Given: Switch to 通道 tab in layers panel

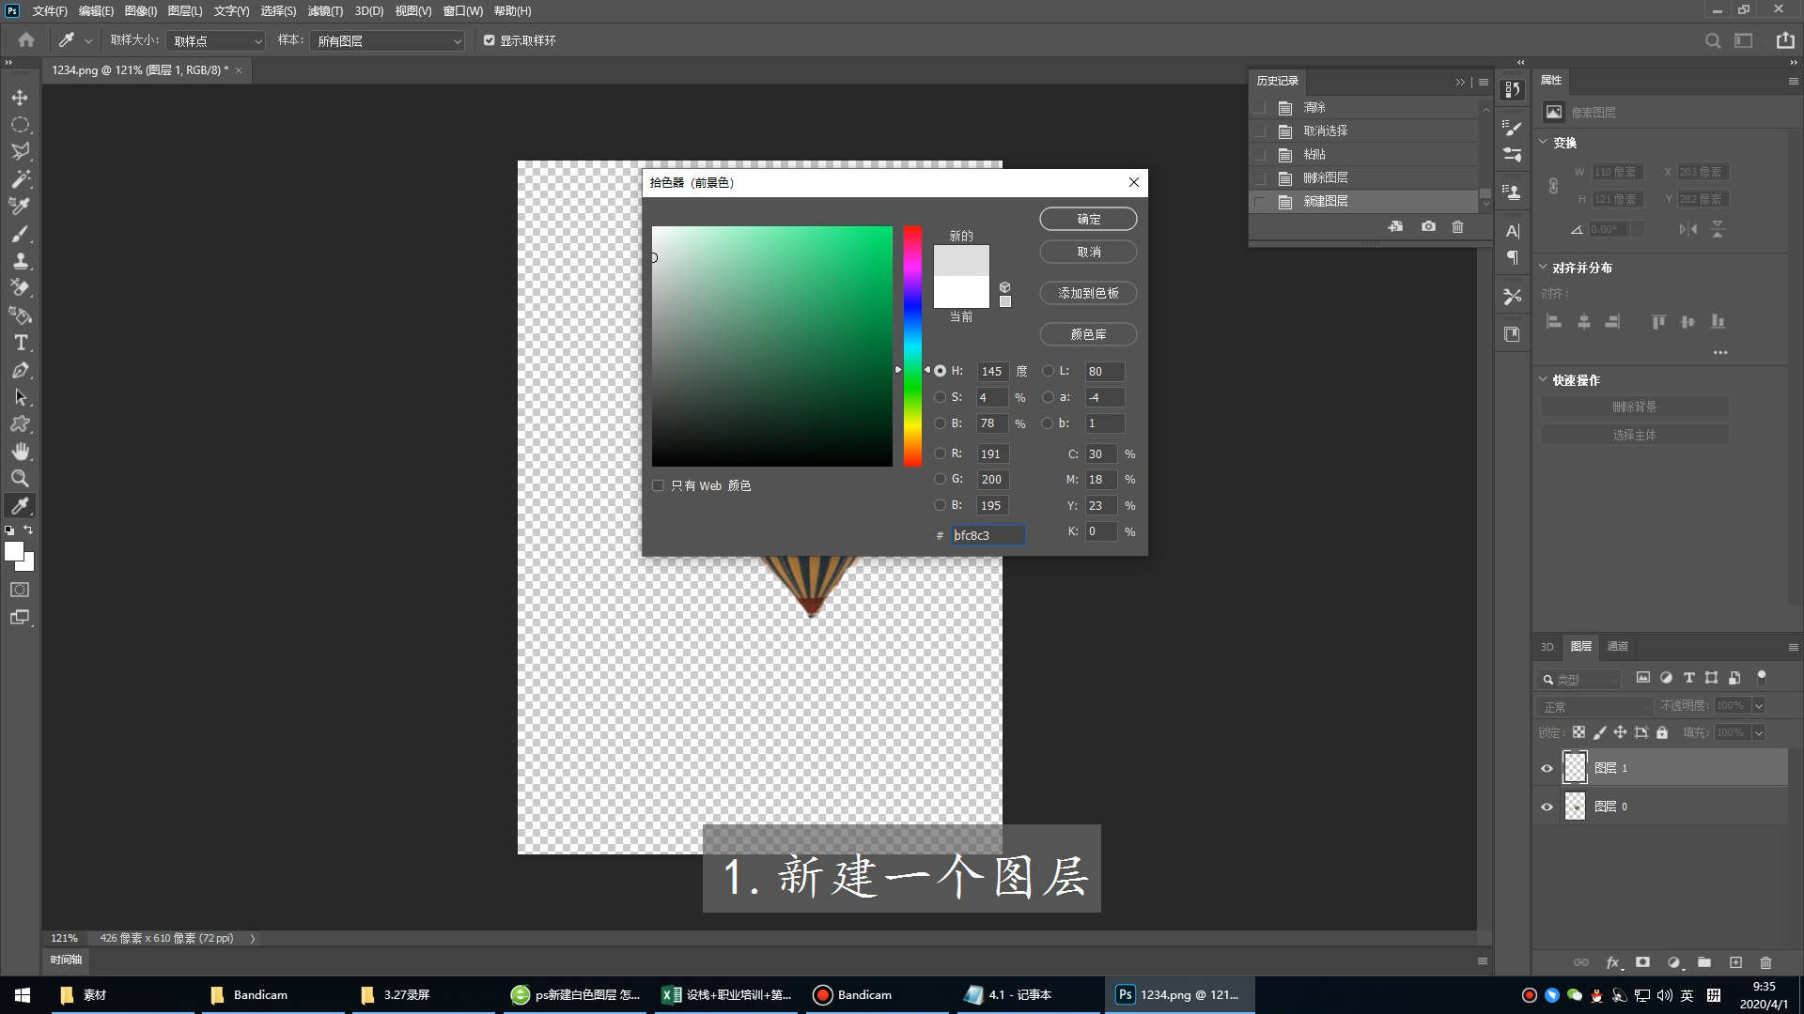Looking at the screenshot, I should click(1618, 645).
